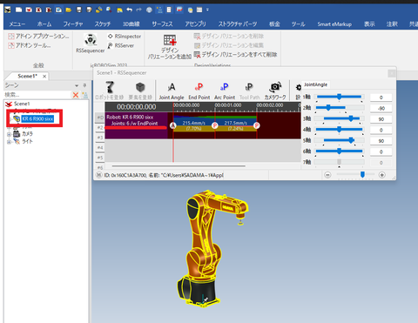The image size is (418, 323).
Task: Click デザインバリエーションを追加 button
Action: (x=170, y=46)
